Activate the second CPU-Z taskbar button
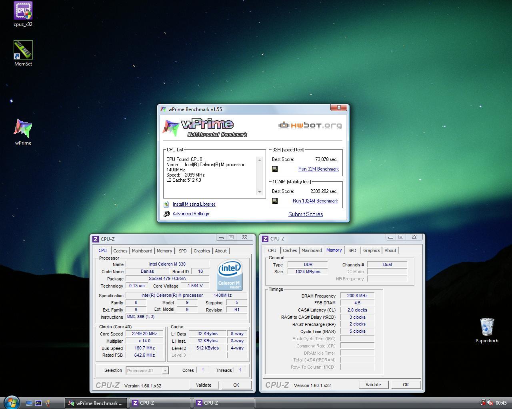Viewport: 512px width, 409px height. tap(224, 403)
